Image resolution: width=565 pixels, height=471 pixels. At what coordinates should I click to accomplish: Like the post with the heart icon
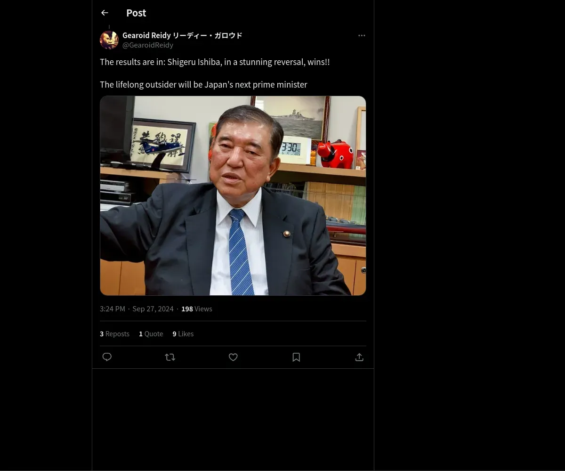pyautogui.click(x=233, y=357)
